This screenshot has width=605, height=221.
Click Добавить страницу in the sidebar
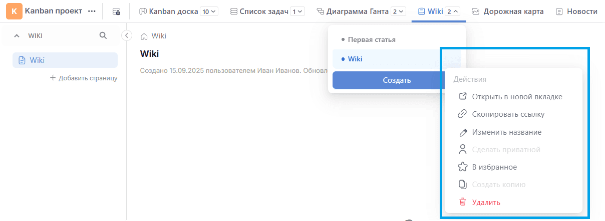[x=84, y=78]
